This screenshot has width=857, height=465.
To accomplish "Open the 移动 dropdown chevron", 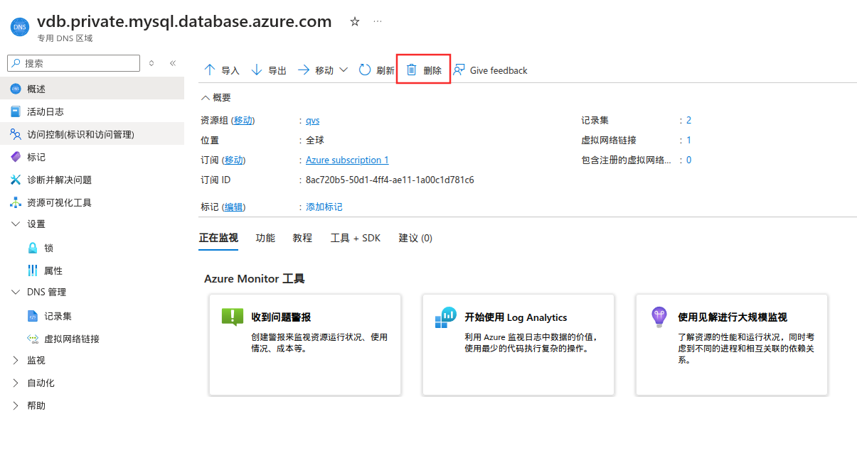I will pyautogui.click(x=344, y=70).
